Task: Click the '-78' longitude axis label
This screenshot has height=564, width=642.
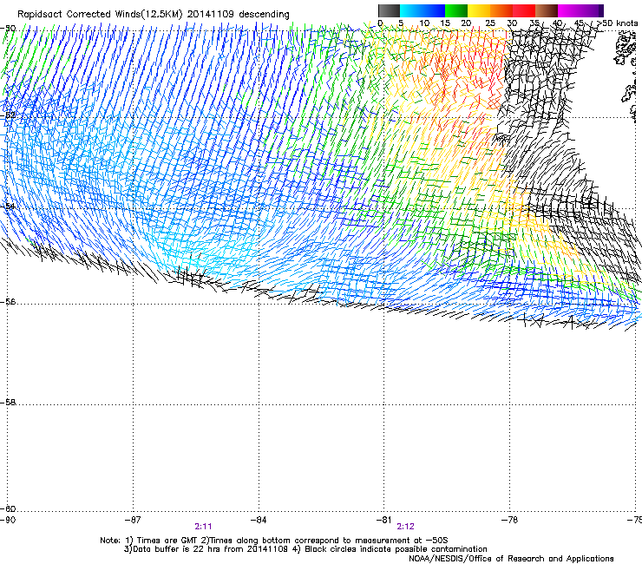Action: point(510,520)
